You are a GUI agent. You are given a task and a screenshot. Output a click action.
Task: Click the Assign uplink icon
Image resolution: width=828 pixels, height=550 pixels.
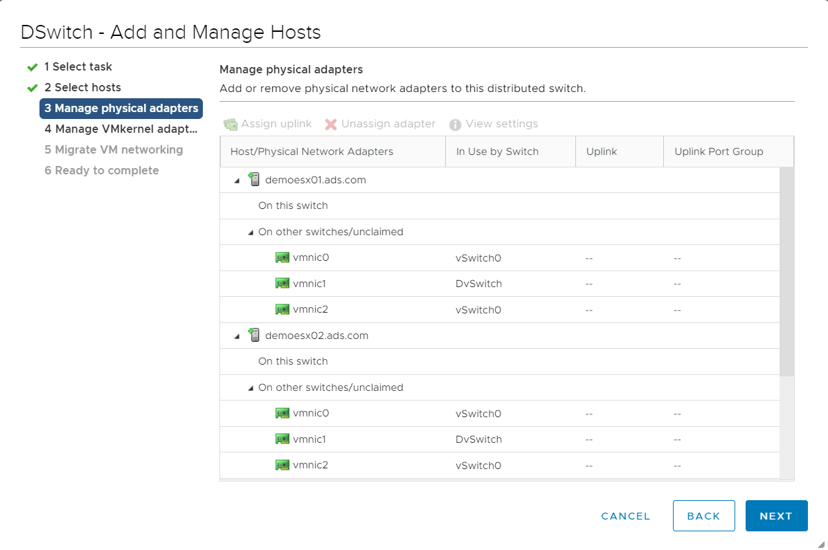point(231,124)
